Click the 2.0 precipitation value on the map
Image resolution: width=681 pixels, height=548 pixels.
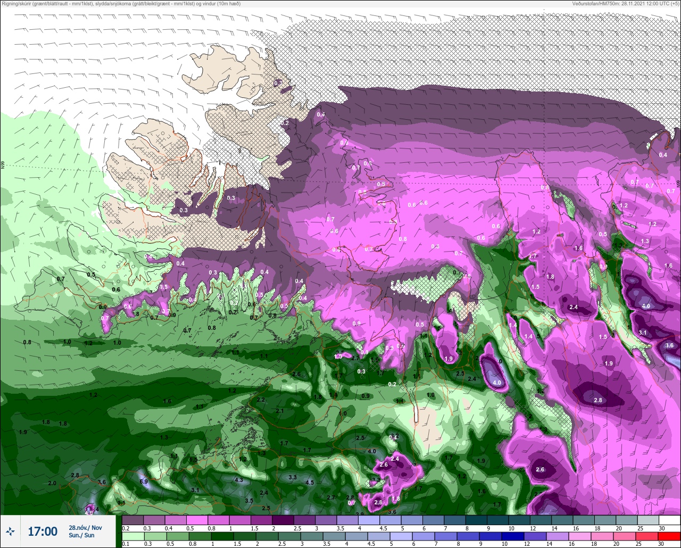[x=52, y=483]
